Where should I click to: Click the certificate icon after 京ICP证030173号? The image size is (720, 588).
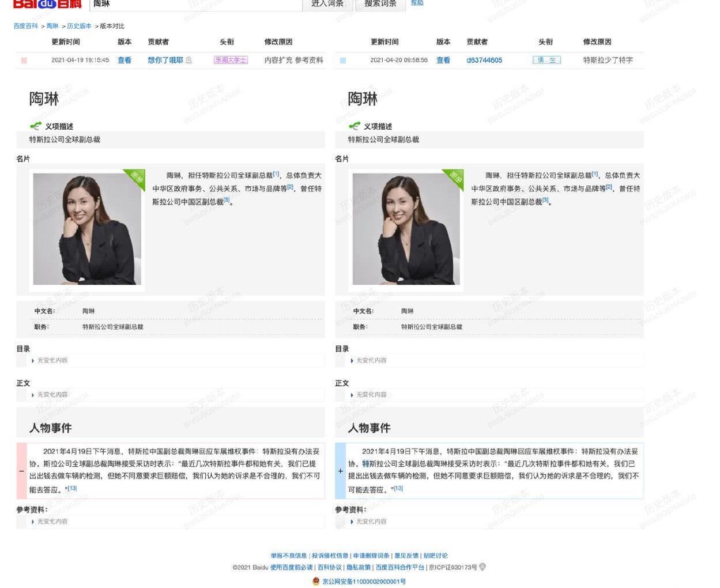(482, 567)
